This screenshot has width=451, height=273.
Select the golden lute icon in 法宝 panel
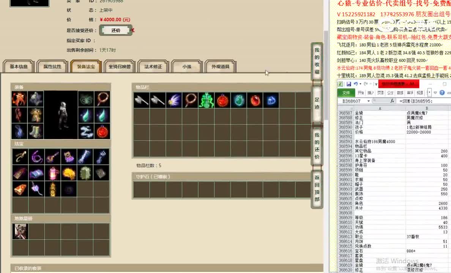click(52, 157)
